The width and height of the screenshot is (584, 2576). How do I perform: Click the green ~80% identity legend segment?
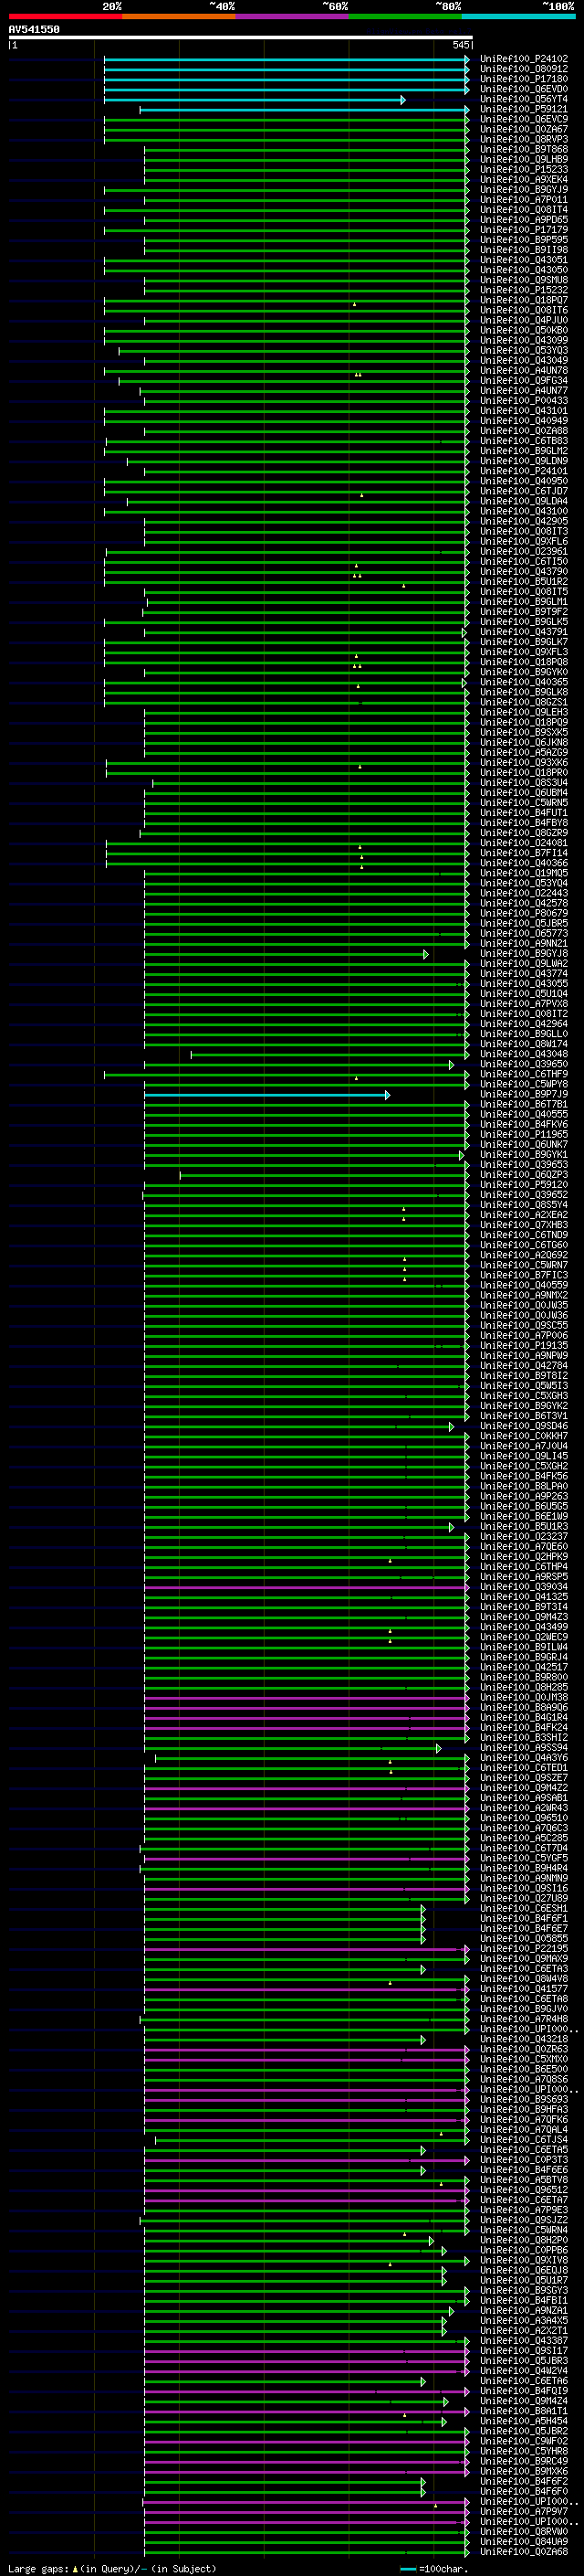click(x=405, y=16)
